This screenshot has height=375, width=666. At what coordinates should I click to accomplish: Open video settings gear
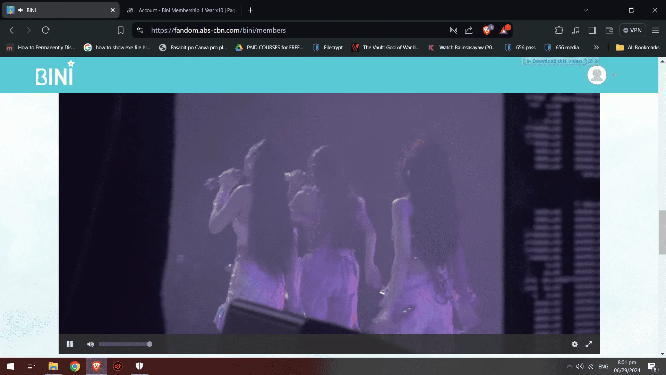coord(575,344)
